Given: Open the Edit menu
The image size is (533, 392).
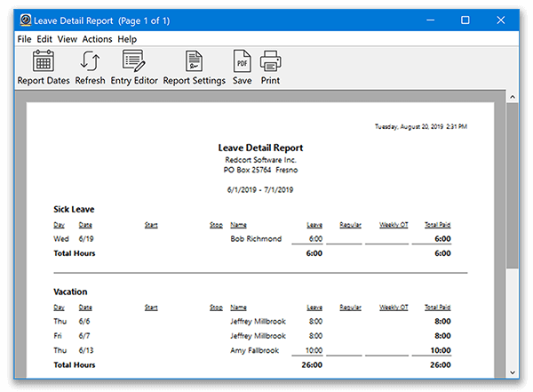Looking at the screenshot, I should [x=44, y=39].
